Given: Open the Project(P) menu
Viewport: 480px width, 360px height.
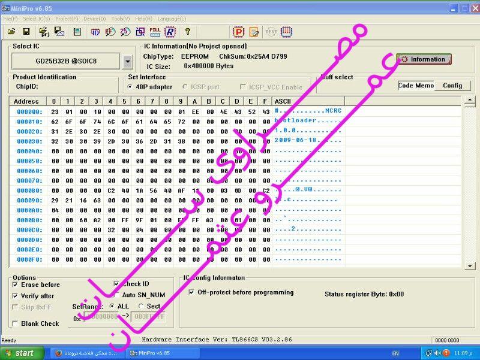Looking at the screenshot, I should (x=67, y=19).
